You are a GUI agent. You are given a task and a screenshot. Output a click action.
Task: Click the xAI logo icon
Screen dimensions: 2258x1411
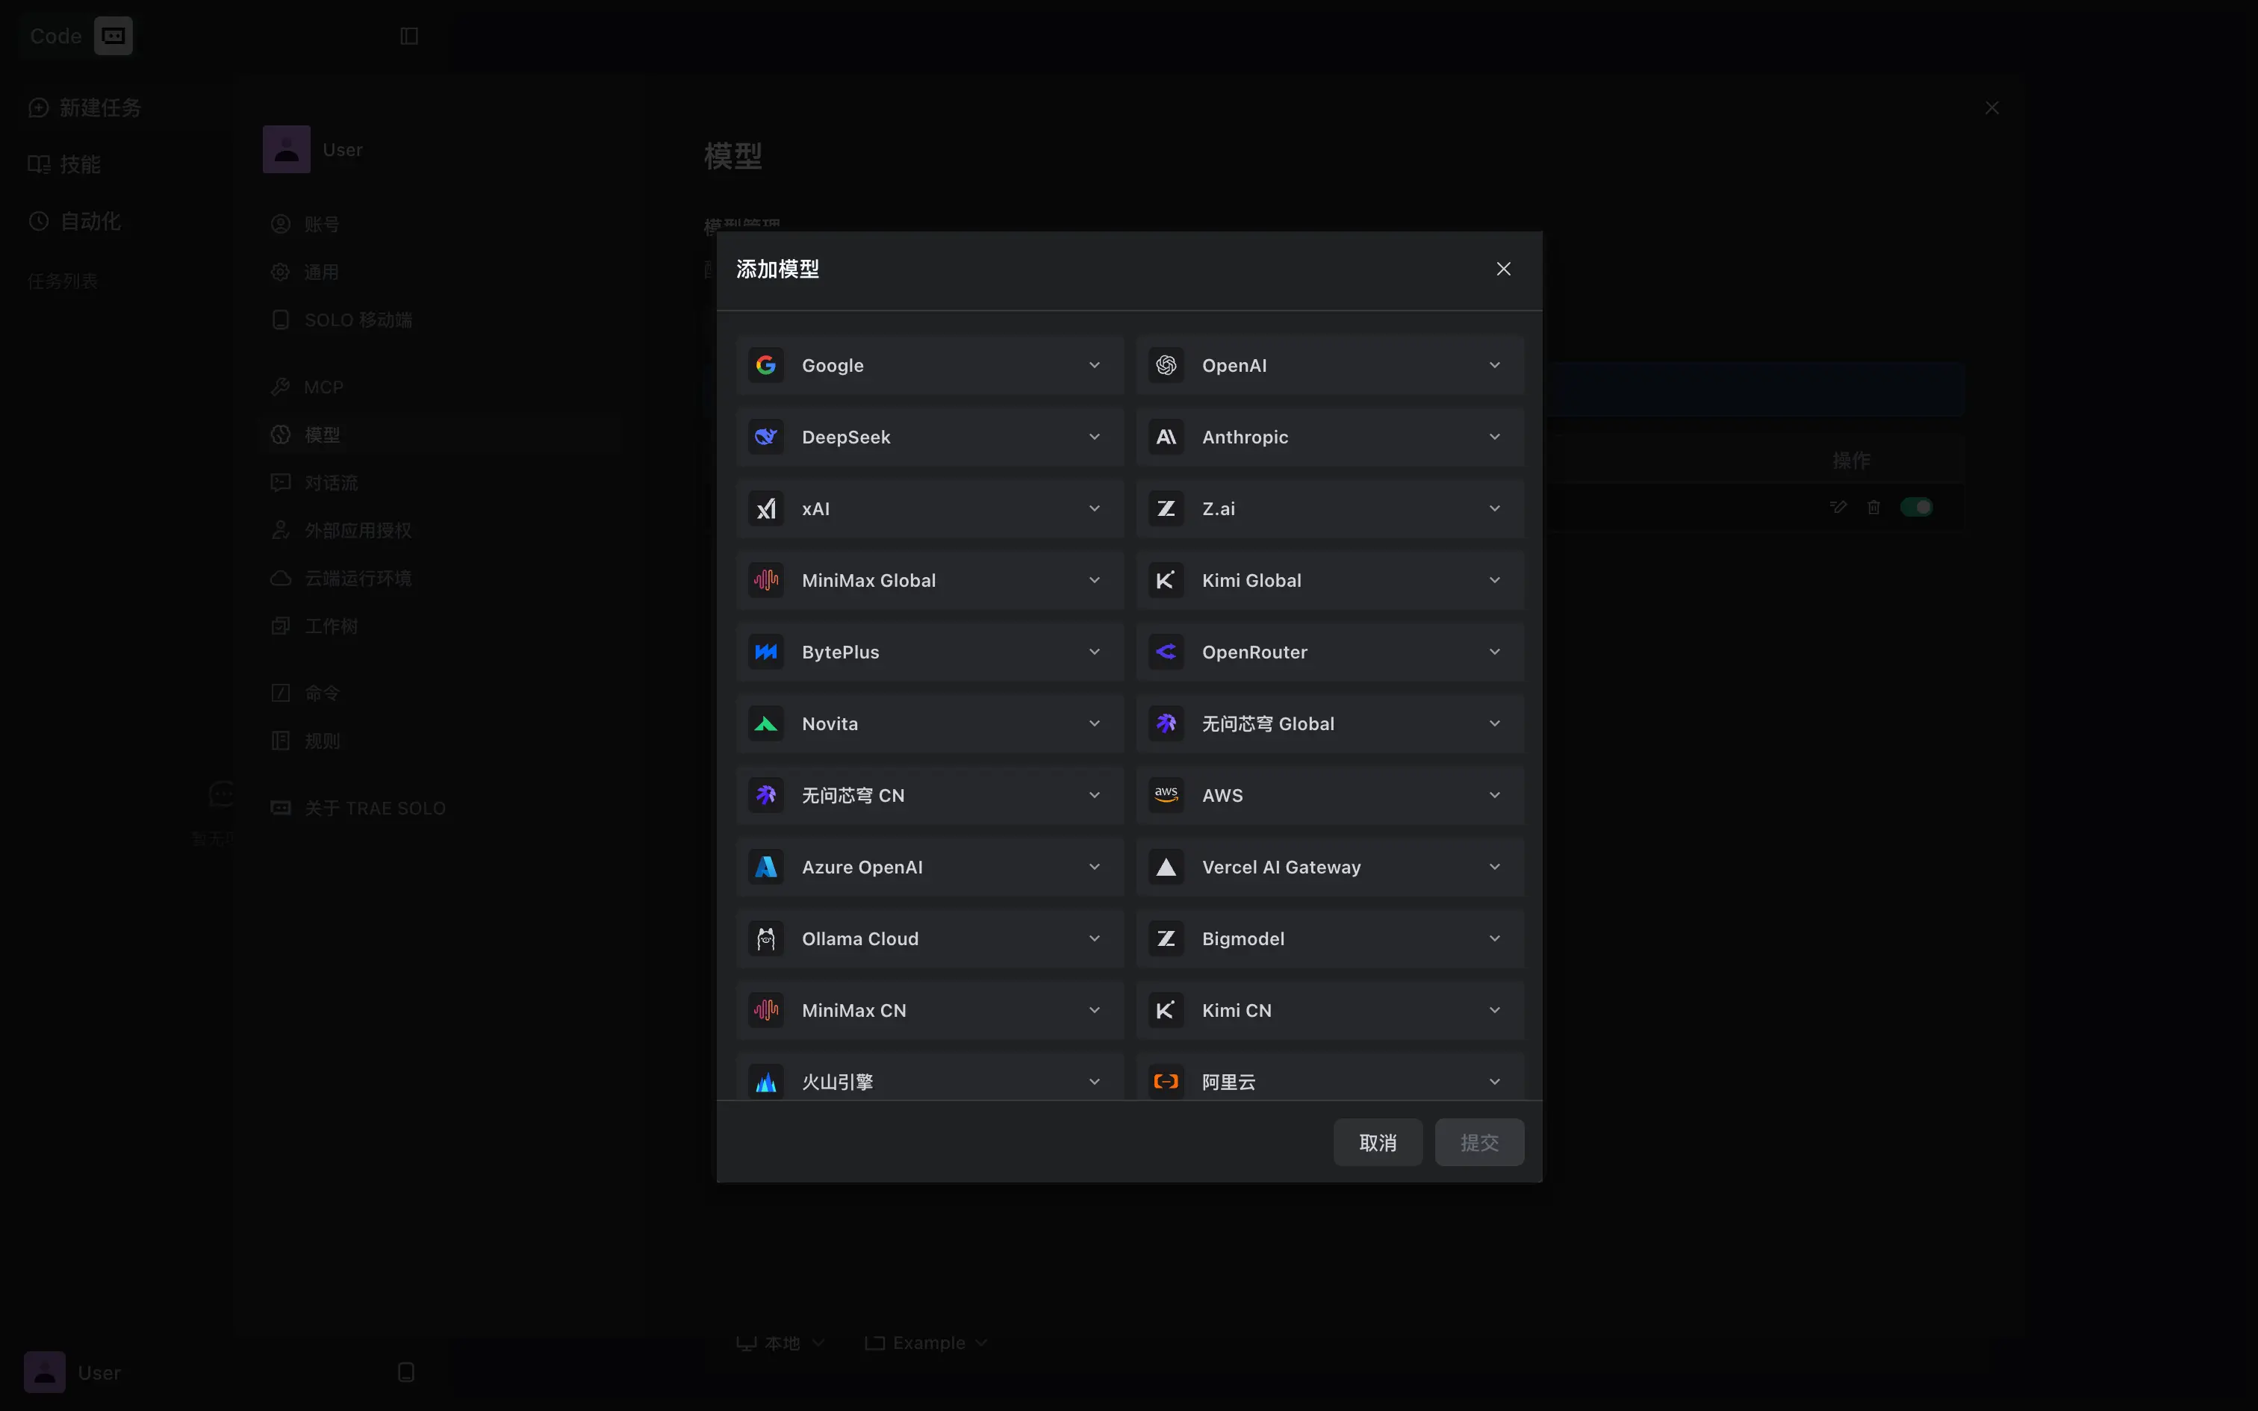766,508
